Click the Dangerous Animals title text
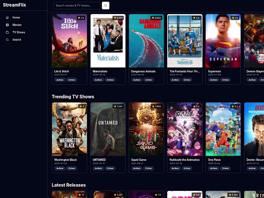The height and width of the screenshot is (198, 264). pos(143,71)
